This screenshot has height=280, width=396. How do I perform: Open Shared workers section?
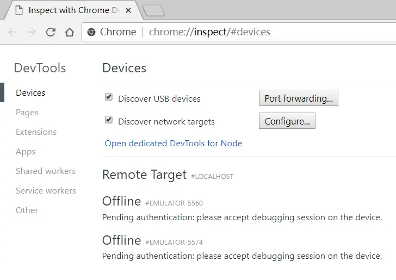click(x=46, y=171)
